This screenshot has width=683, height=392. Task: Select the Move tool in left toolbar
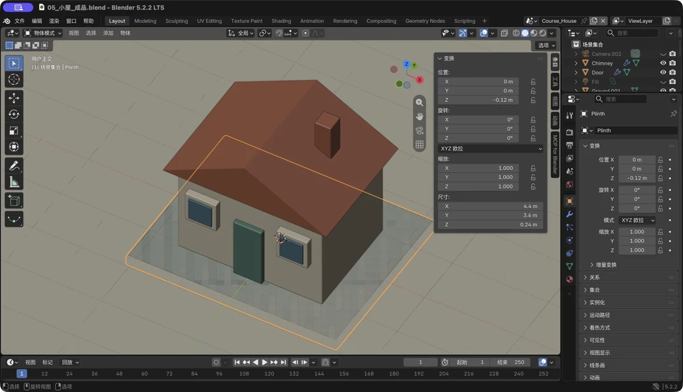[14, 98]
